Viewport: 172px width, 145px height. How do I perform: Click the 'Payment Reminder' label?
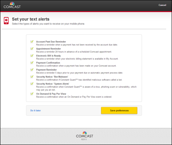click(46, 70)
